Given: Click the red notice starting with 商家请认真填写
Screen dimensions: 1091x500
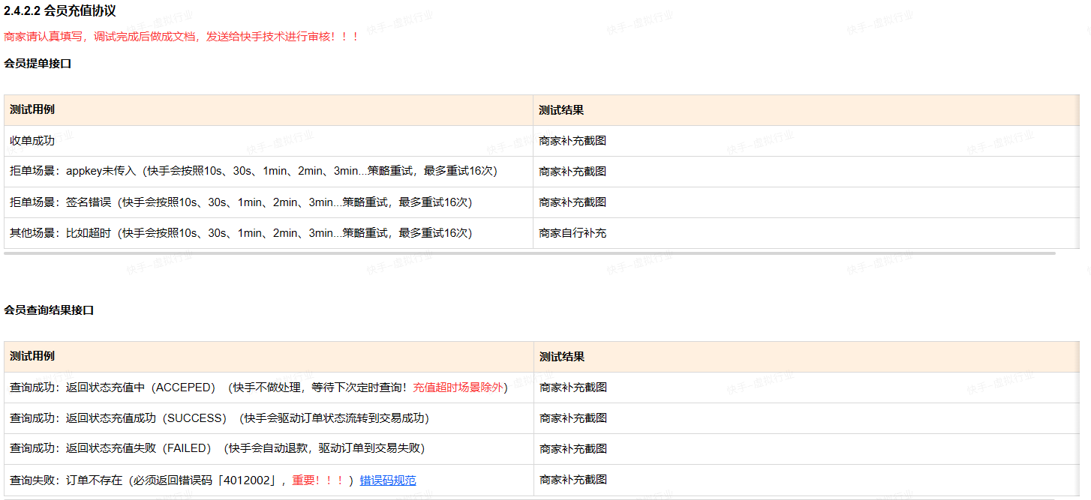Looking at the screenshot, I should pyautogui.click(x=182, y=37).
